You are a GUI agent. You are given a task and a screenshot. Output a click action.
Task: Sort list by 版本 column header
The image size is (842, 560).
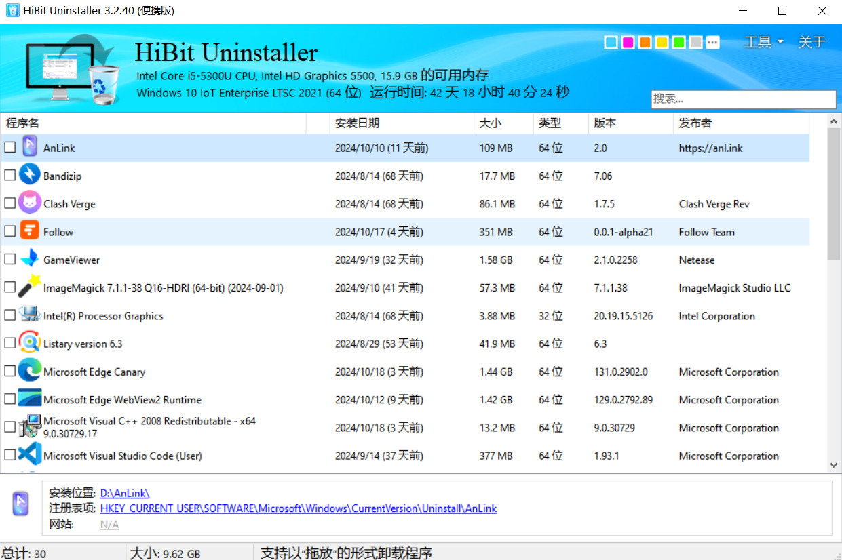630,123
